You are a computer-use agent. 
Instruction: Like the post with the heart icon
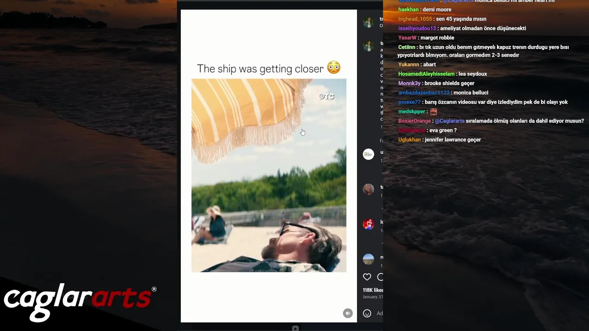point(367,277)
